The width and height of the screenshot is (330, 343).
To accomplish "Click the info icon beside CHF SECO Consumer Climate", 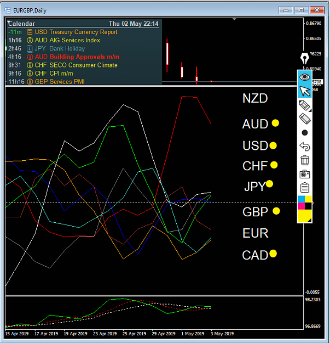I will [x=30, y=65].
